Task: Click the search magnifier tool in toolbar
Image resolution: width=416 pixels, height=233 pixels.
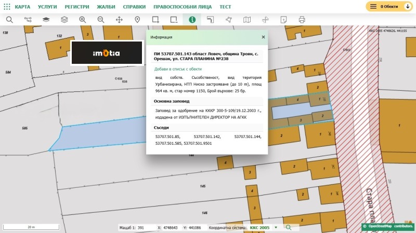Action: pos(9,20)
